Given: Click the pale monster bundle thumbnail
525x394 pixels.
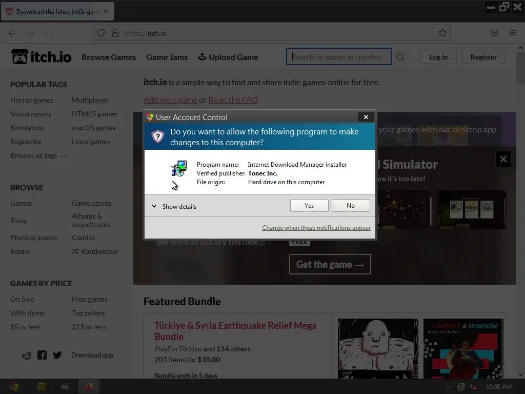Looking at the screenshot, I should (x=378, y=348).
